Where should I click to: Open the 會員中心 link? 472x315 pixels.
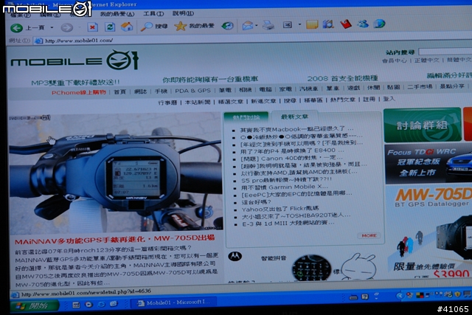tap(394, 60)
